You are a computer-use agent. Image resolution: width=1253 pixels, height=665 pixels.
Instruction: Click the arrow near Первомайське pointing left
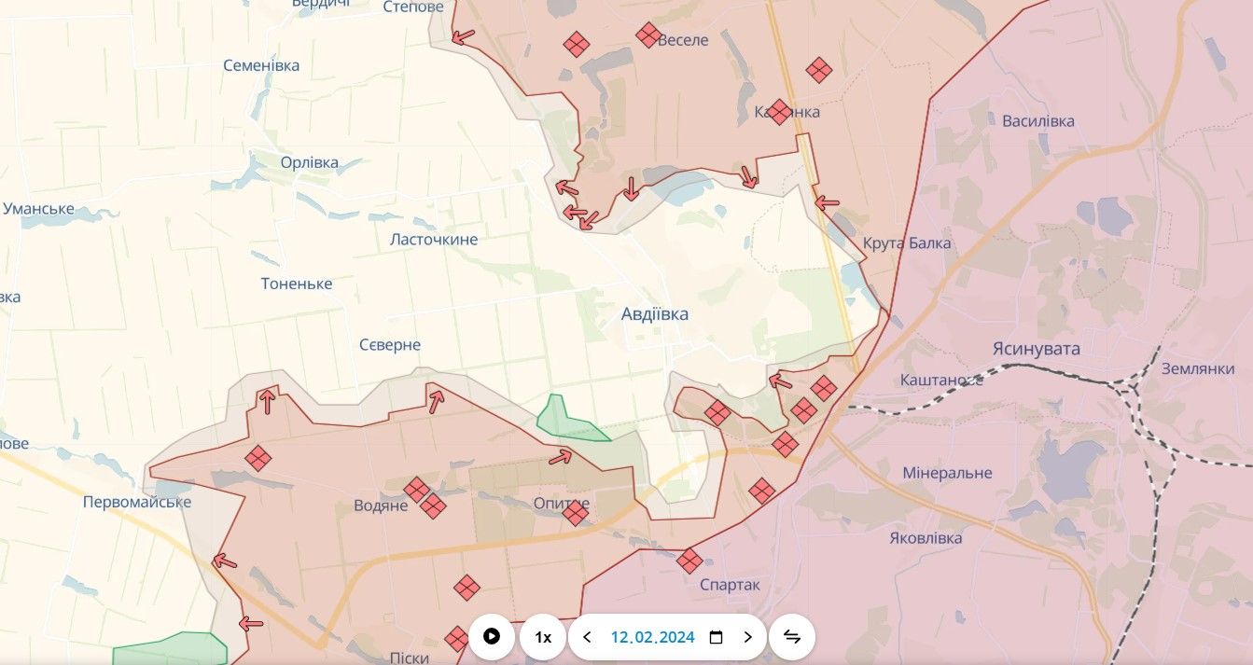pyautogui.click(x=224, y=561)
